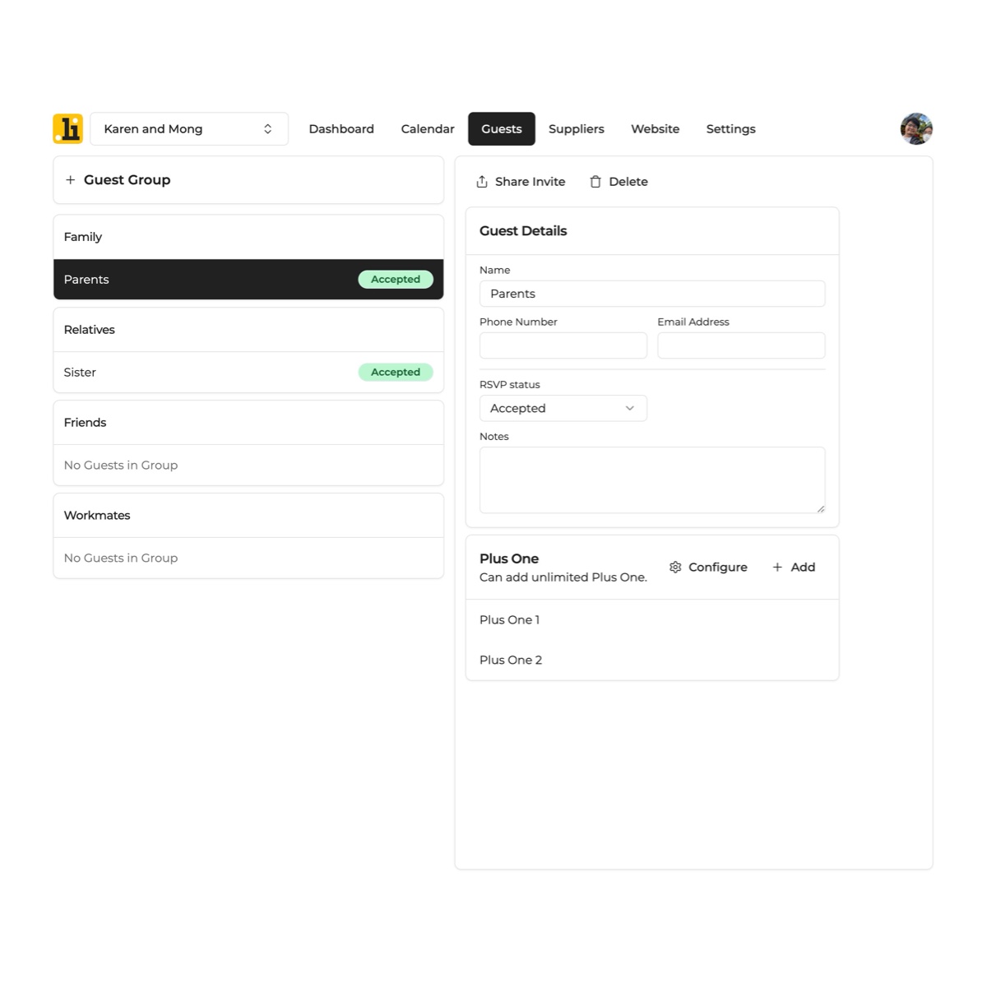The width and height of the screenshot is (987, 987).
Task: Expand the RSVP status Accepted dropdown
Action: pyautogui.click(x=563, y=409)
